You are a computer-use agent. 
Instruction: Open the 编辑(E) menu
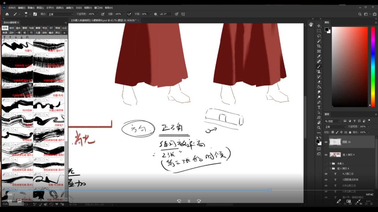click(21, 8)
